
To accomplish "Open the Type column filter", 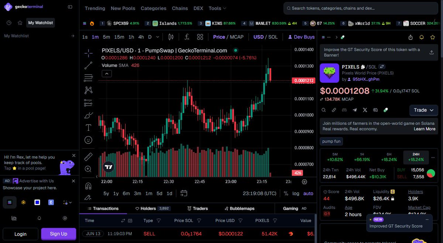I will [x=159, y=221].
